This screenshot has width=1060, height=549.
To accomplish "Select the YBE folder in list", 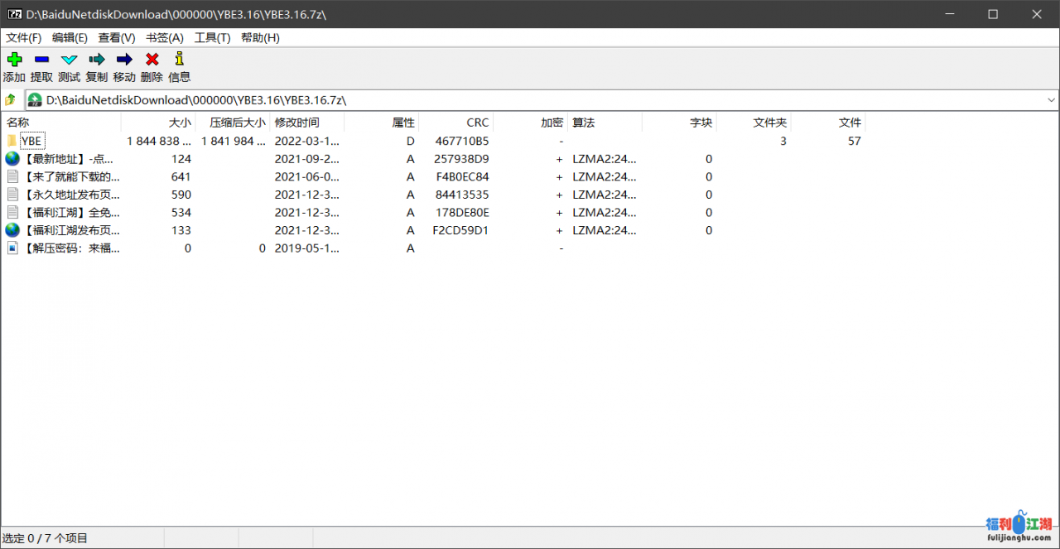I will pyautogui.click(x=31, y=142).
